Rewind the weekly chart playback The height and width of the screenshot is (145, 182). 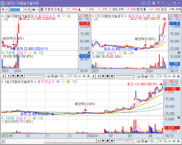tap(103, 76)
